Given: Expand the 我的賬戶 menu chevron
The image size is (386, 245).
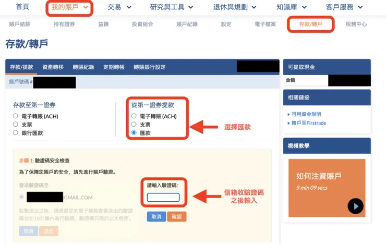Looking at the screenshot, I should pyautogui.click(x=86, y=7).
